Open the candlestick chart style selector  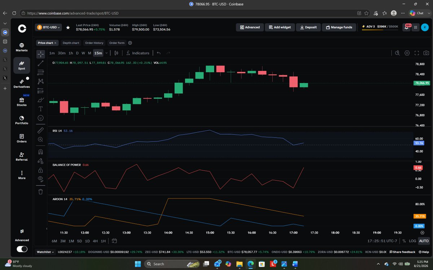116,53
